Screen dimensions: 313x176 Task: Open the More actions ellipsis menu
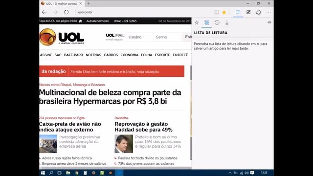pyautogui.click(x=268, y=12)
